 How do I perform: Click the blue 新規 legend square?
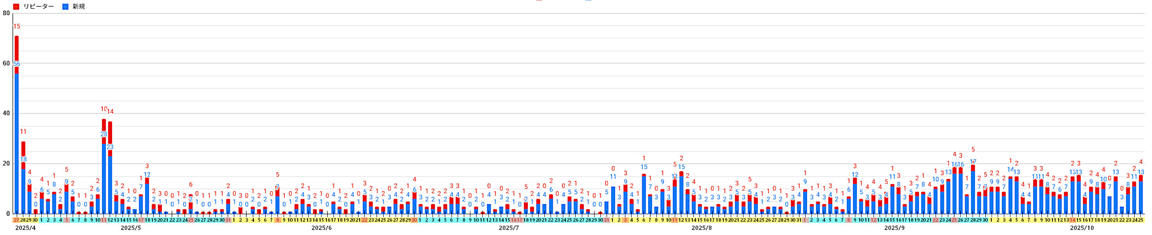pos(65,7)
